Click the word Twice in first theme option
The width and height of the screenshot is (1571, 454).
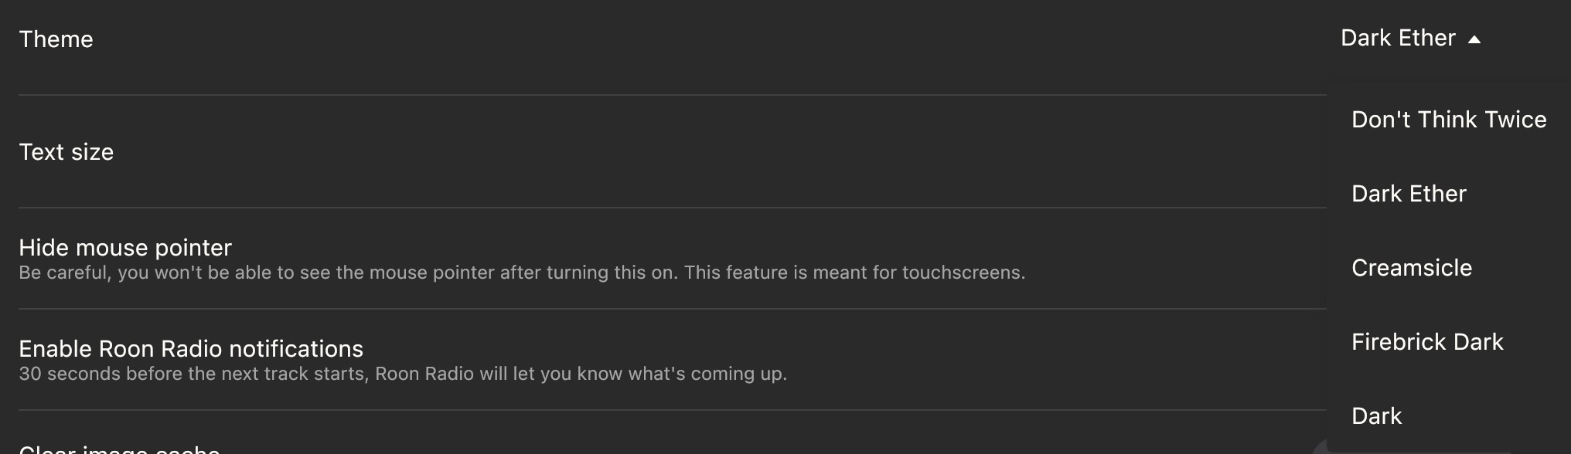pos(1515,120)
